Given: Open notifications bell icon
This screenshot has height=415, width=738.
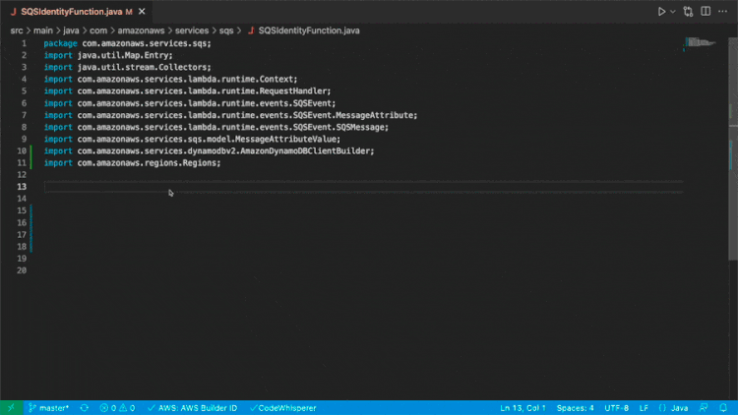Looking at the screenshot, I should point(723,408).
